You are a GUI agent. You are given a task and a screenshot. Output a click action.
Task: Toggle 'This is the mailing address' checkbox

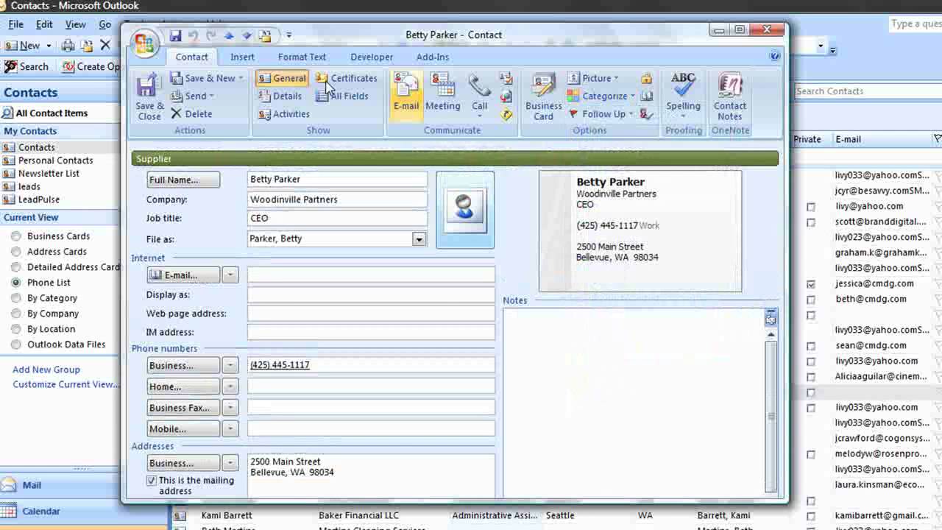point(152,480)
